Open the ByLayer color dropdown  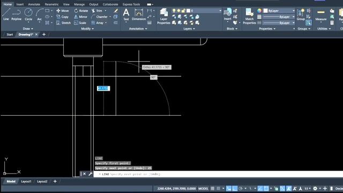click(x=293, y=11)
